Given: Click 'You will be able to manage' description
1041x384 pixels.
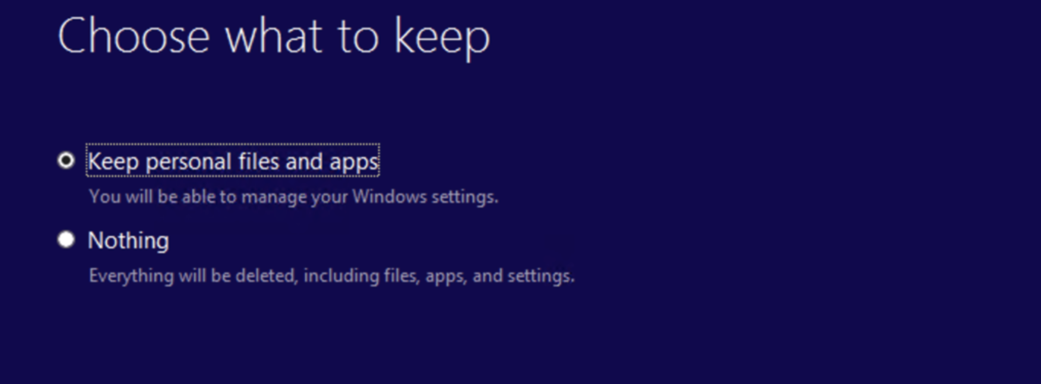Looking at the screenshot, I should coord(293,197).
